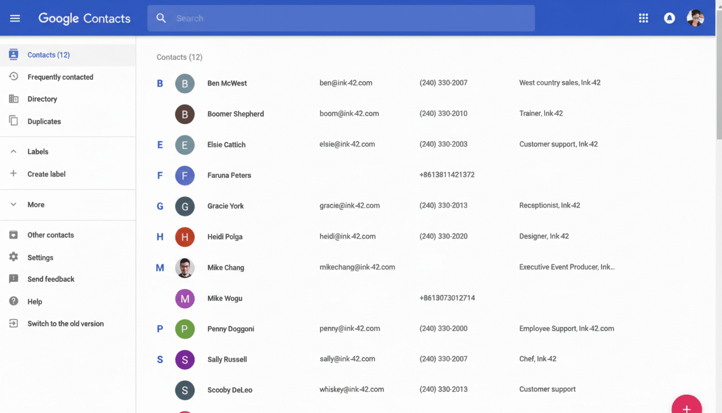Open the Help section
The width and height of the screenshot is (722, 413).
[x=35, y=301]
